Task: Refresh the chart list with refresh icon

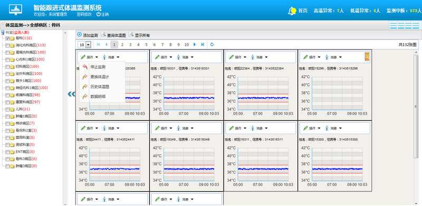Action: coord(212,44)
